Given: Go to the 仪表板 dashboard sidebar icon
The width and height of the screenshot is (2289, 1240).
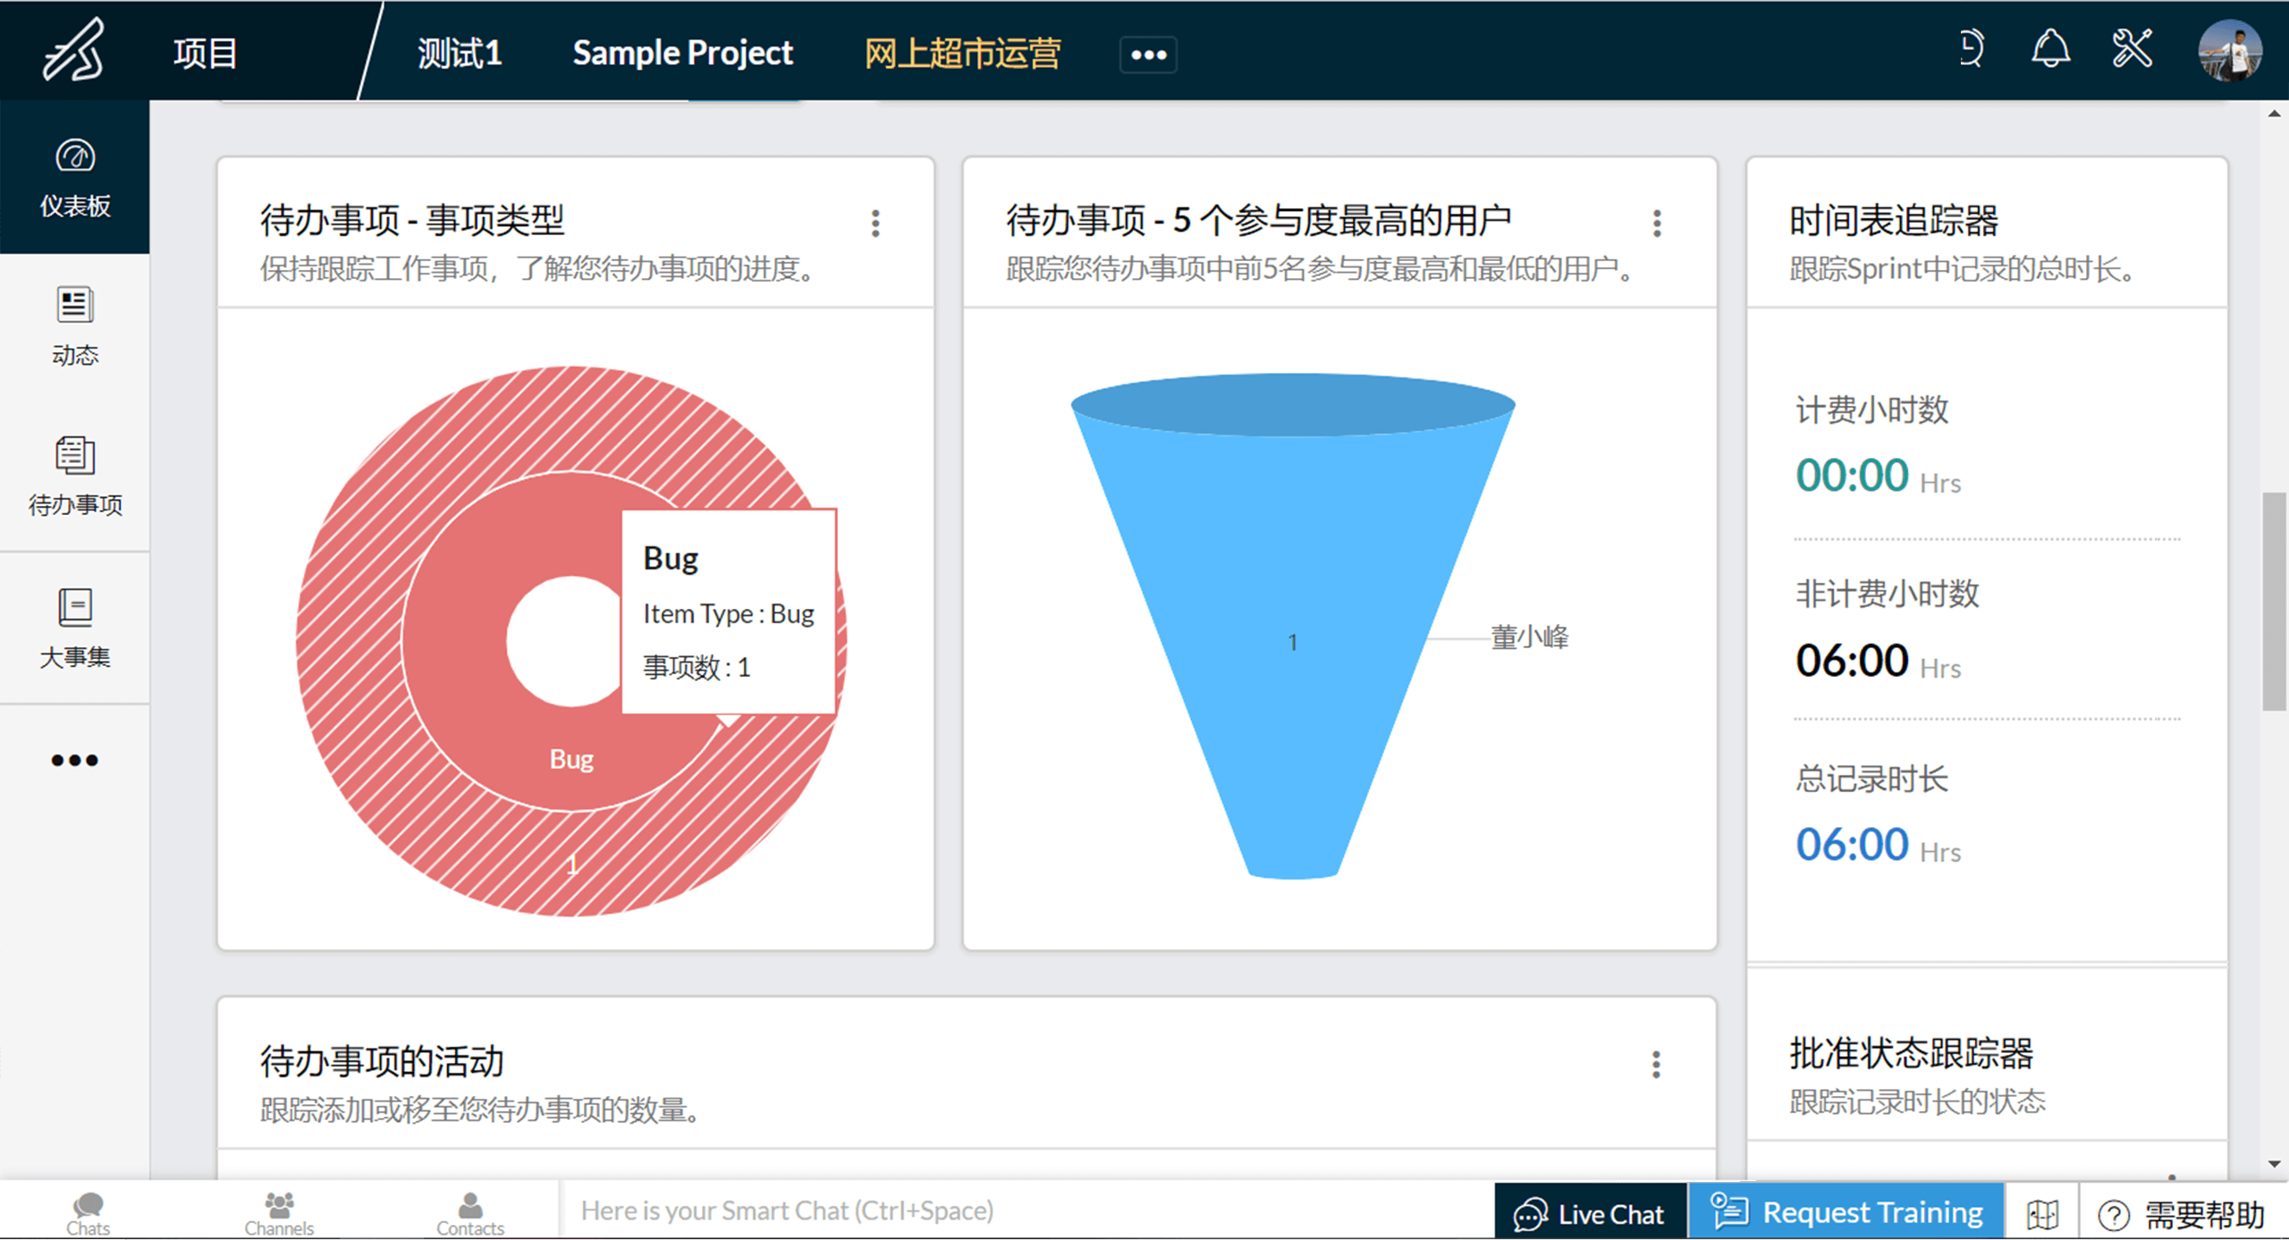Looking at the screenshot, I should 75,178.
